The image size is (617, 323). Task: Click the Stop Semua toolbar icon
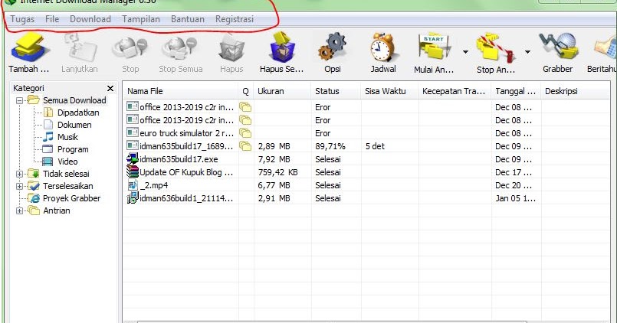(x=181, y=48)
